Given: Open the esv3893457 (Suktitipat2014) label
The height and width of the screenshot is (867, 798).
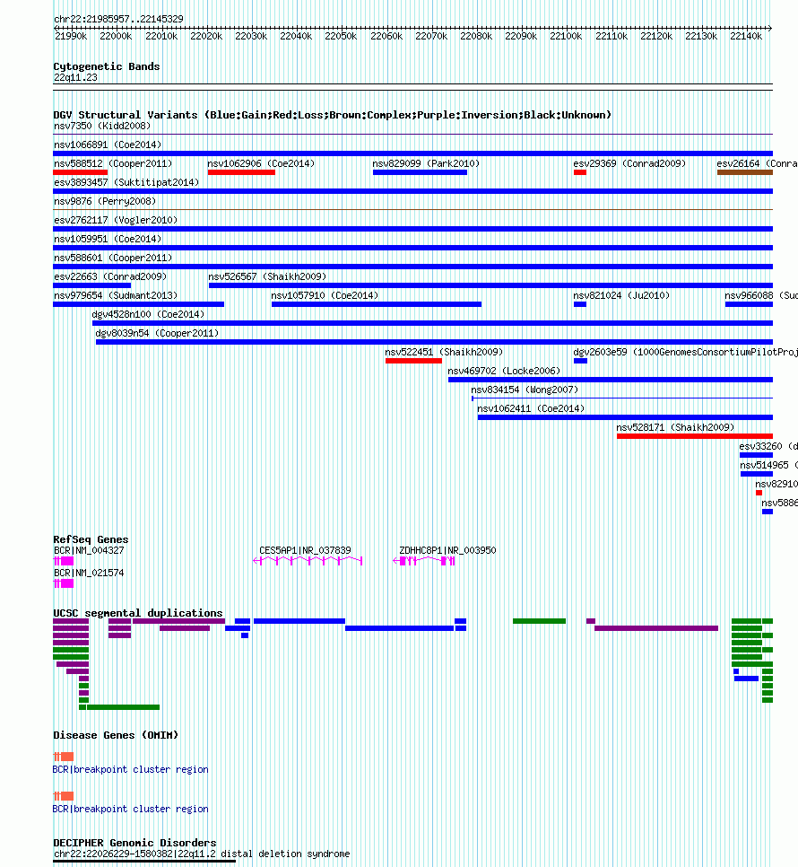Looking at the screenshot, I should (x=126, y=182).
